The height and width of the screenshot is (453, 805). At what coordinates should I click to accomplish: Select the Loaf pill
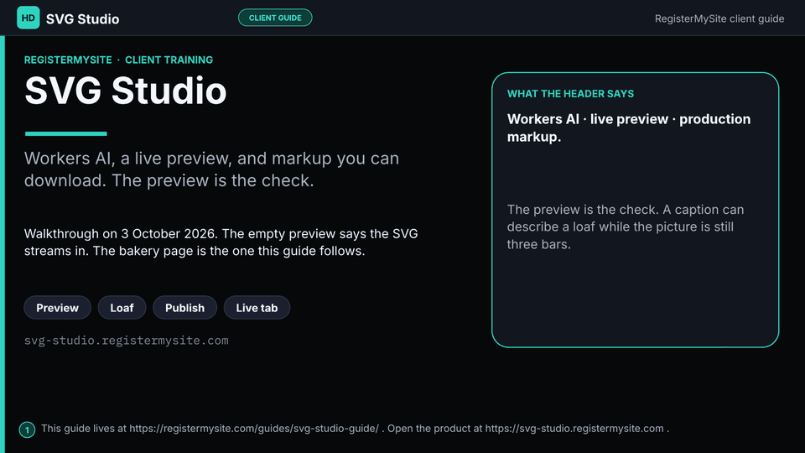122,308
